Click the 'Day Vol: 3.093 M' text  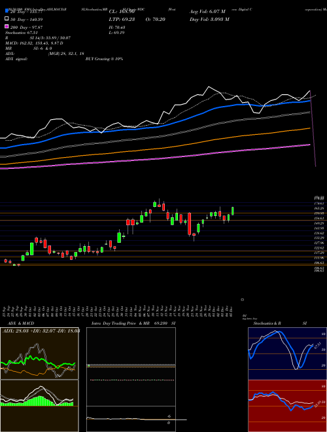coord(209,20)
